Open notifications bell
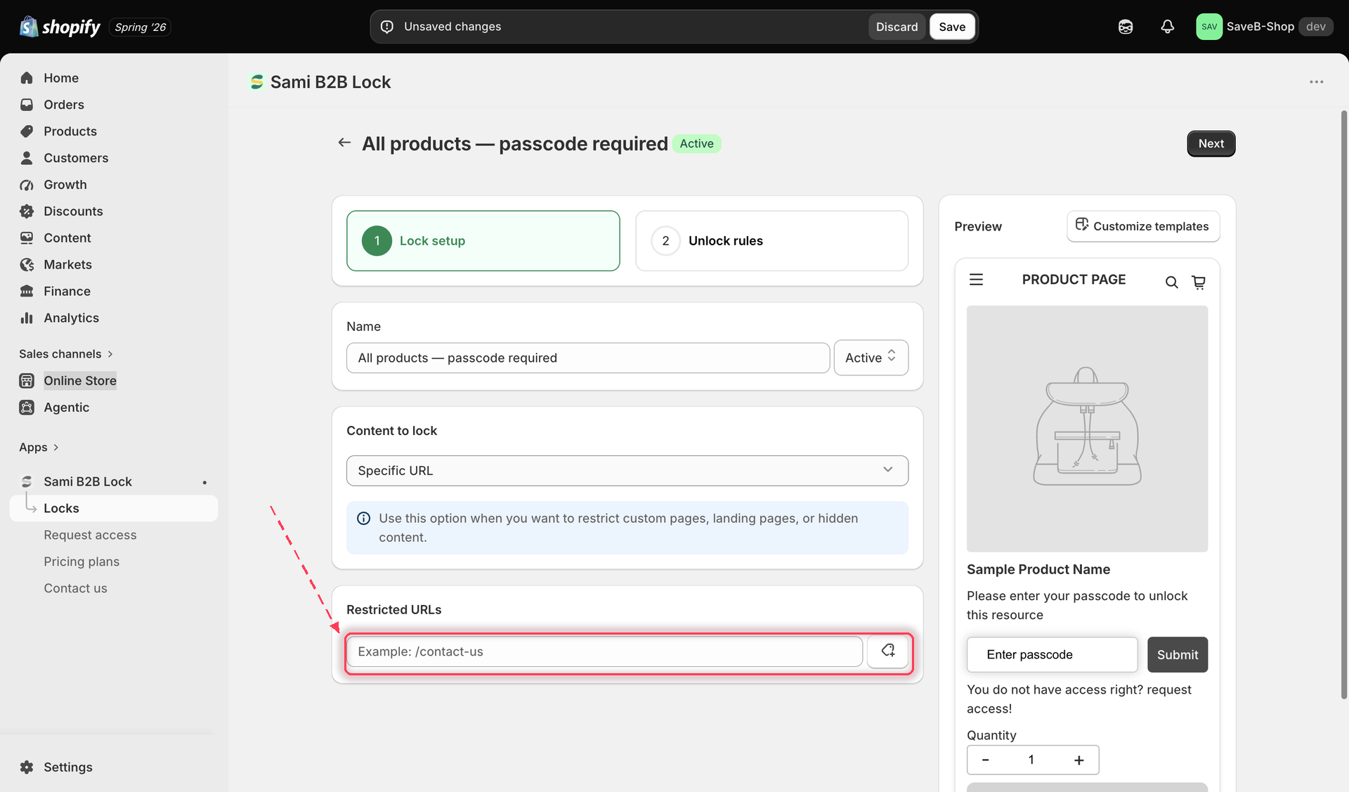 coord(1167,27)
